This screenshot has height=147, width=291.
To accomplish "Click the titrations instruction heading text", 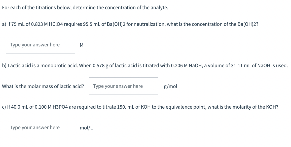I will click(x=85, y=8).
